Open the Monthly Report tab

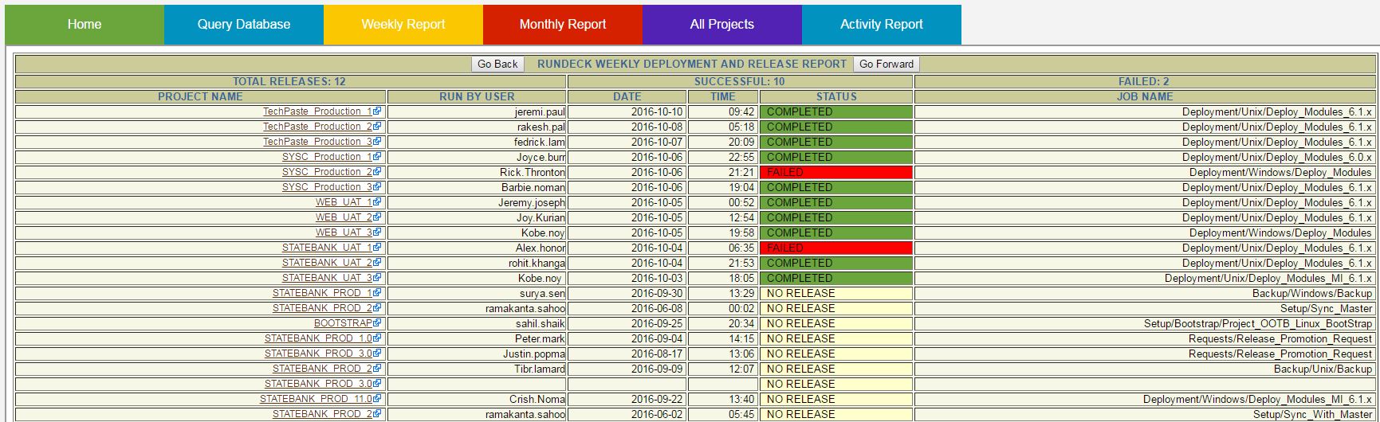tap(563, 25)
